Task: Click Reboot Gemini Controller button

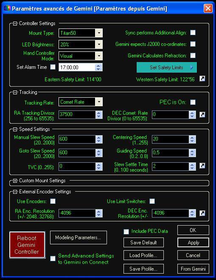Action: [x=27, y=245]
